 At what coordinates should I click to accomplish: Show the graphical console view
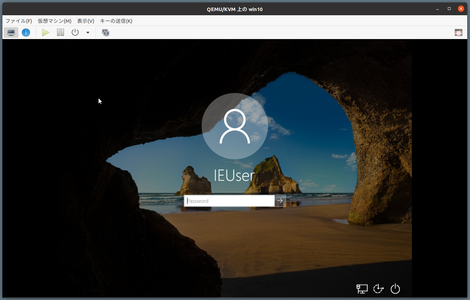point(11,32)
